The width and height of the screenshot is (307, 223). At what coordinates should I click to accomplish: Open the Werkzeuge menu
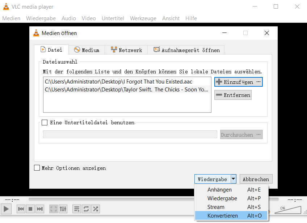point(143,18)
